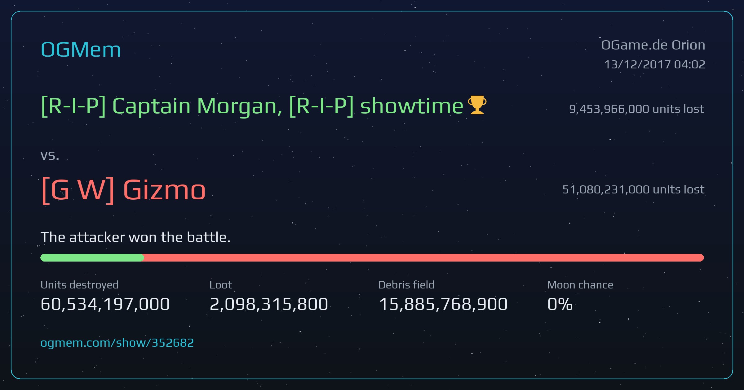Click the "vs." separator text
The width and height of the screenshot is (744, 390).
(x=50, y=155)
